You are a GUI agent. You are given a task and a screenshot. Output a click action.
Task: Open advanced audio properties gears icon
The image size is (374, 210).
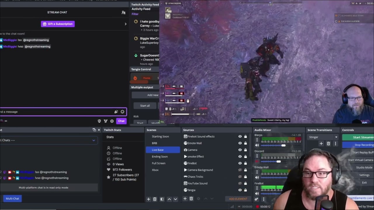(257, 199)
